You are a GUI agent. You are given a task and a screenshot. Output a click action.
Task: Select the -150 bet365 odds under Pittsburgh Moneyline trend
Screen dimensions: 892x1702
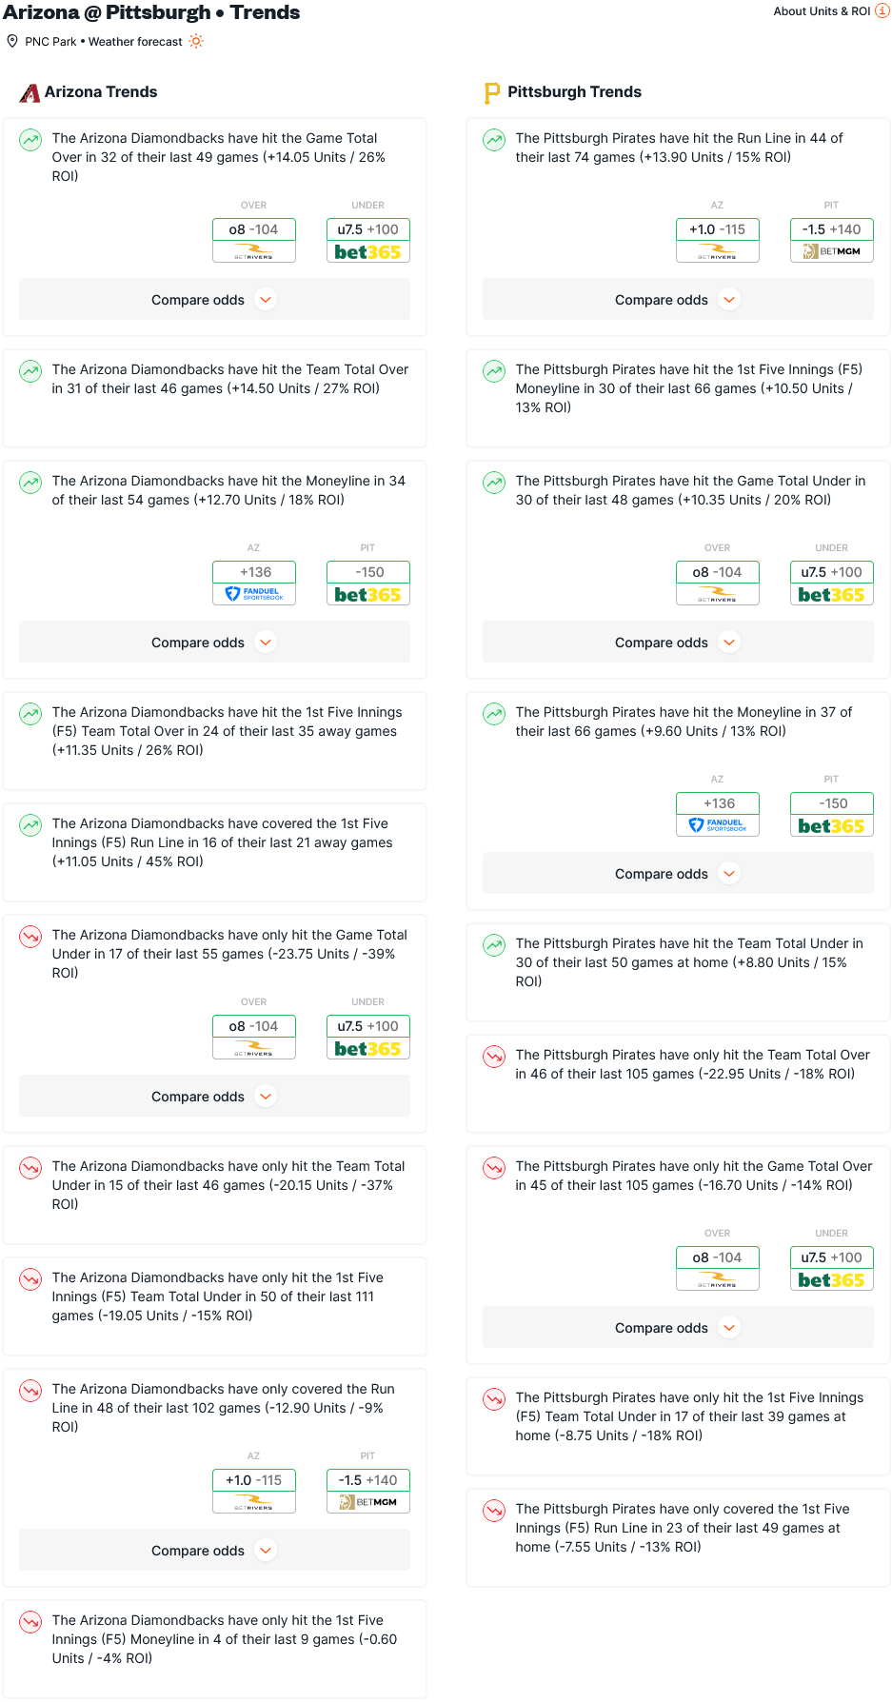pos(832,814)
